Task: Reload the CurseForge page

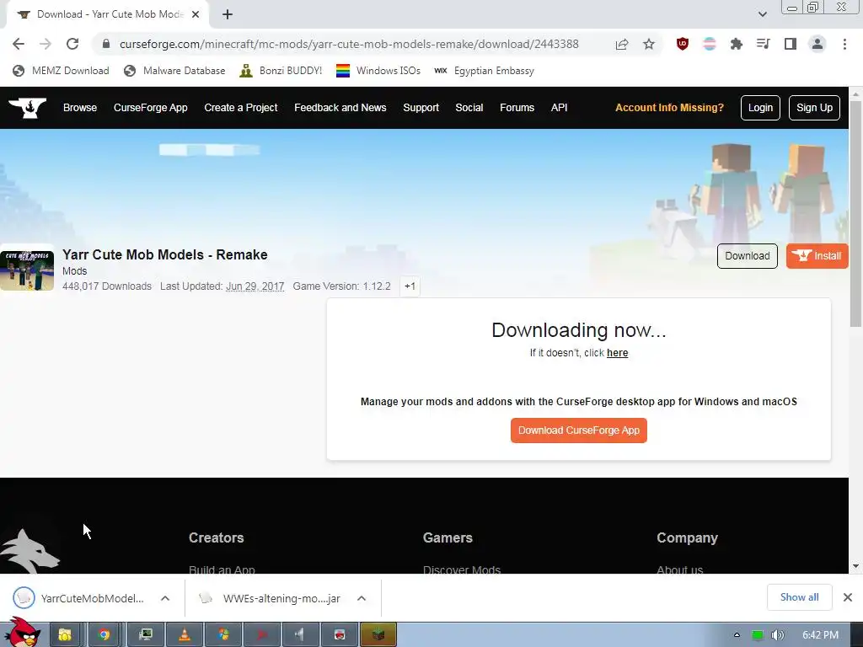Action: (72, 44)
